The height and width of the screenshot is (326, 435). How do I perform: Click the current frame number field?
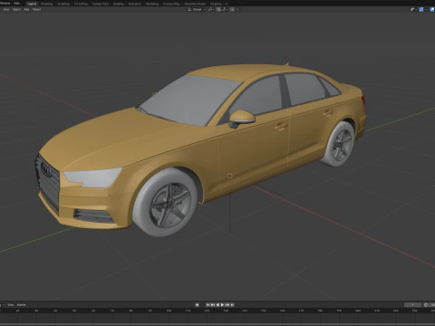pyautogui.click(x=413, y=305)
